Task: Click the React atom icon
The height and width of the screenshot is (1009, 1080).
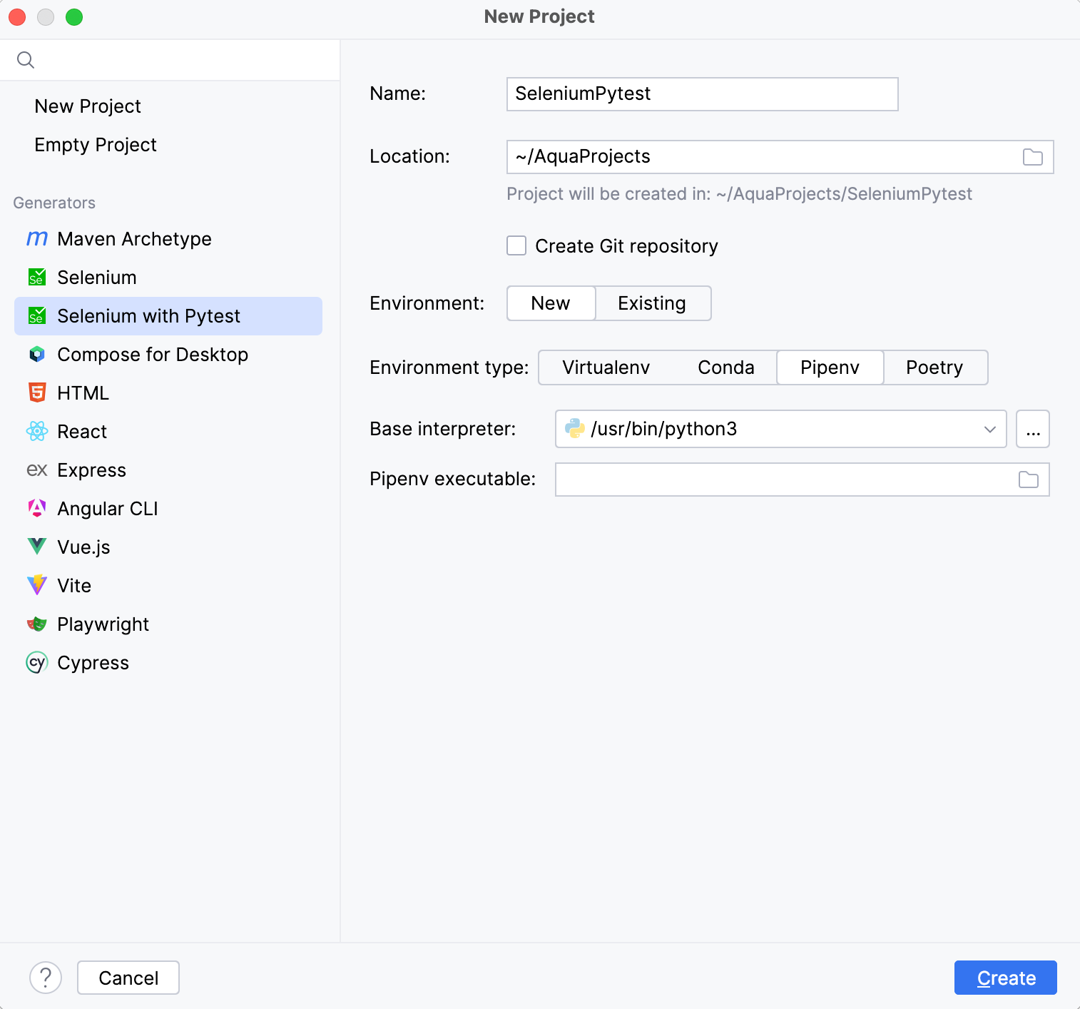Action: (x=36, y=432)
